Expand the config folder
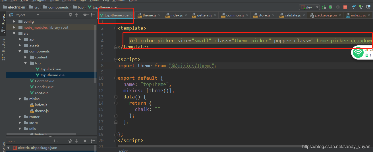373x152 pixels. point(14,22)
